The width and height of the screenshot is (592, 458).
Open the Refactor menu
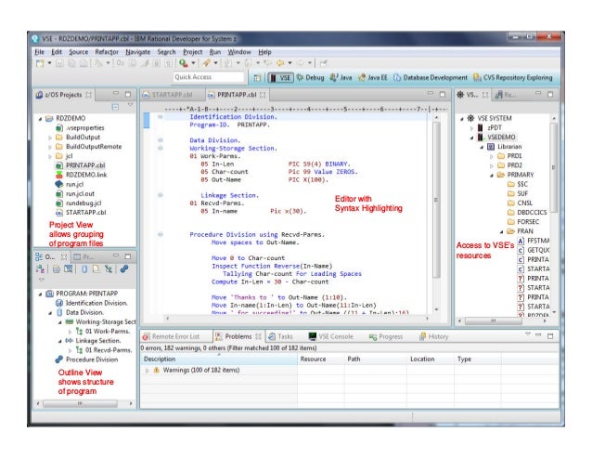[107, 52]
